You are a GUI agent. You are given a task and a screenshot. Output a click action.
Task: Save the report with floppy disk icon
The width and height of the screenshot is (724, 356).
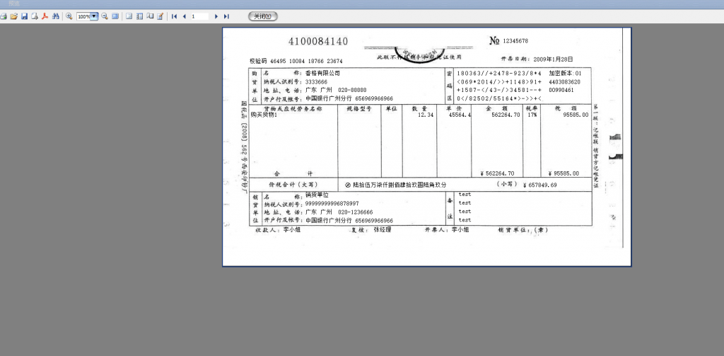click(24, 16)
